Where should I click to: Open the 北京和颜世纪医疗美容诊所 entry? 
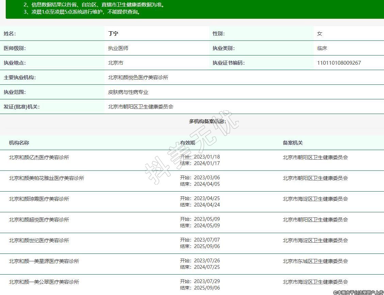(x=39, y=241)
